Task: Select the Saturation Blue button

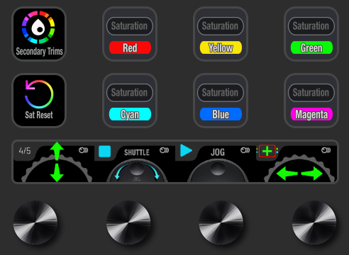Action: coord(221,101)
